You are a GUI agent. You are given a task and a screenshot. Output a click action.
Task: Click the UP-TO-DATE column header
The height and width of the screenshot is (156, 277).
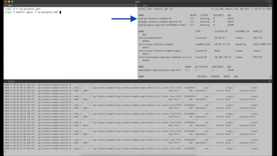(202, 67)
